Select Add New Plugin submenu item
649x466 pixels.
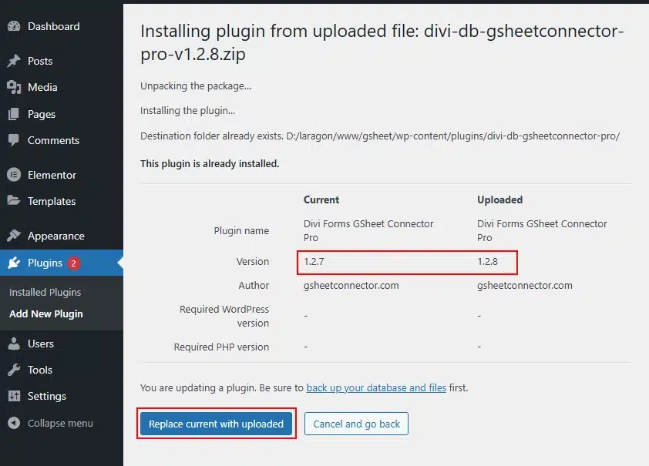pyautogui.click(x=46, y=313)
